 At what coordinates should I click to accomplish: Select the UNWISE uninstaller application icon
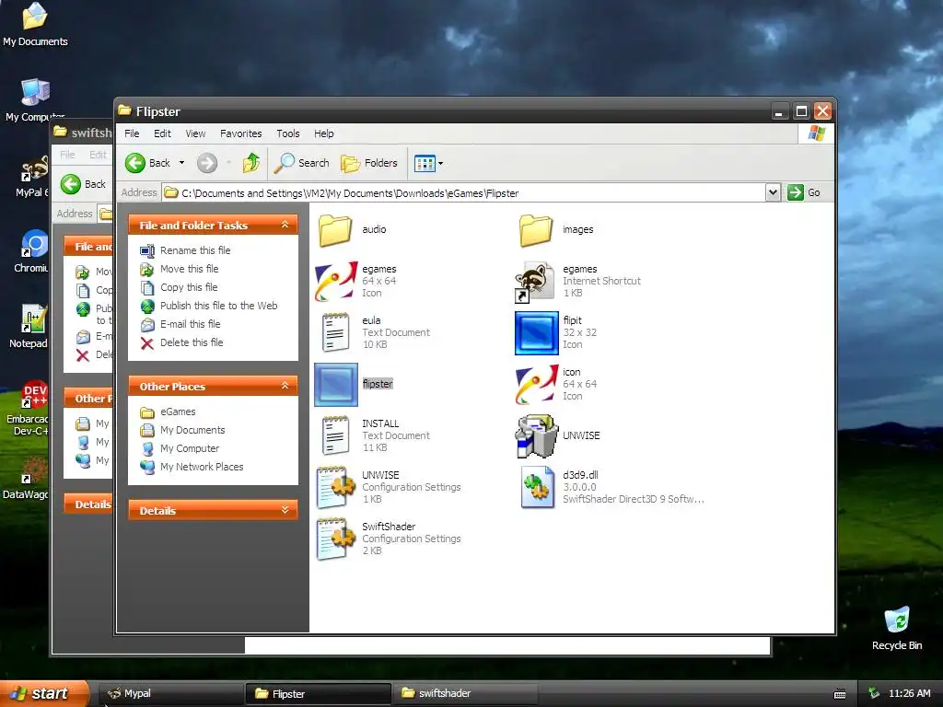[x=537, y=435]
